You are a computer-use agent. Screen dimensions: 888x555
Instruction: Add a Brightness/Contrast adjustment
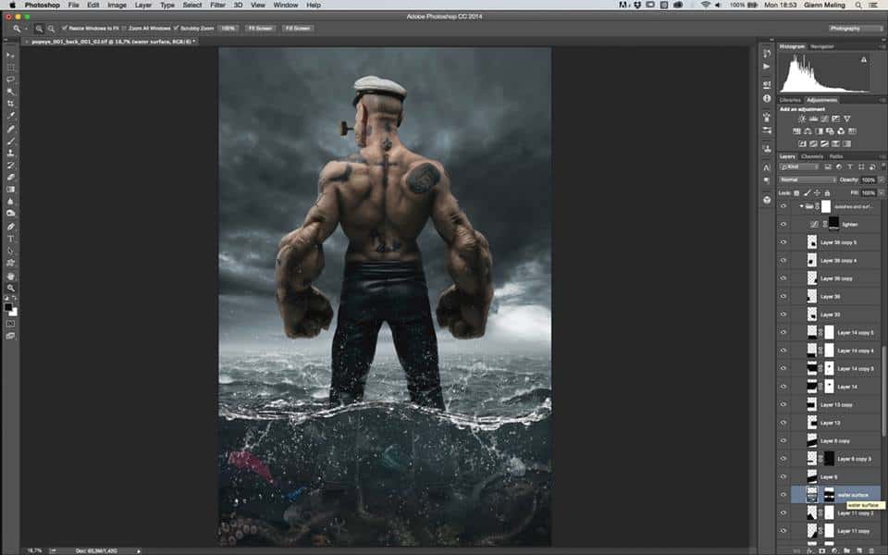click(801, 119)
